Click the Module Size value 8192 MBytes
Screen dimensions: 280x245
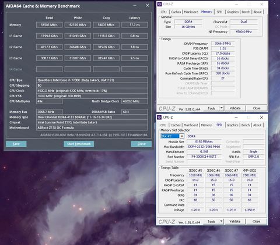(x=204, y=141)
